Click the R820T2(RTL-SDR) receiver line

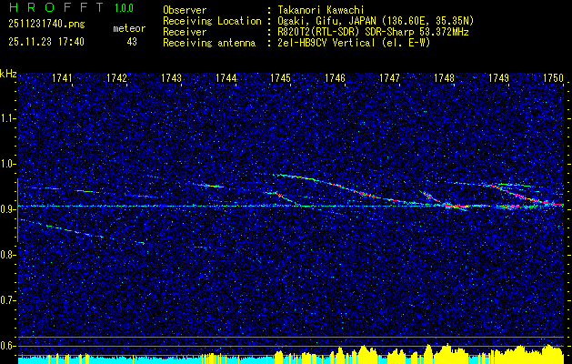click(373, 32)
